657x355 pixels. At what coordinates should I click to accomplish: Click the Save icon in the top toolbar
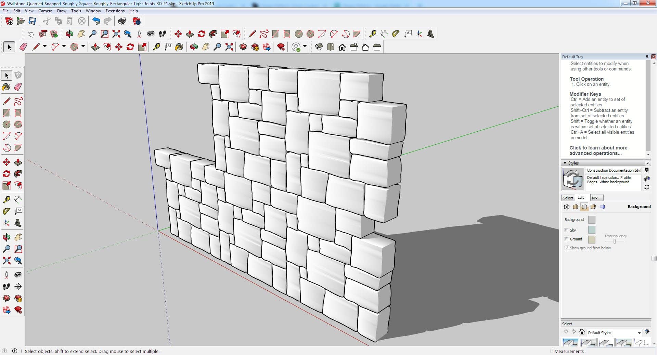coord(32,21)
